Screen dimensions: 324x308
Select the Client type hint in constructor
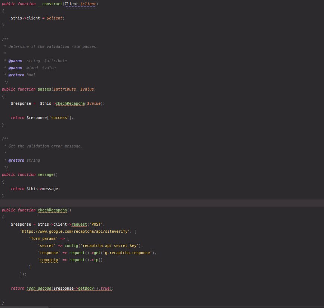[x=71, y=4]
